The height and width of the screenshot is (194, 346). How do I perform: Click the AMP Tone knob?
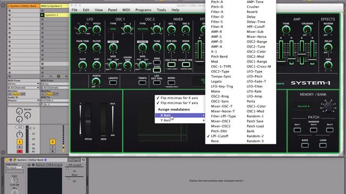[x=286, y=30]
